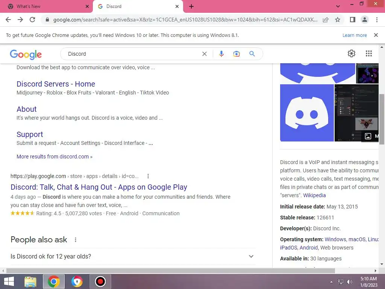The width and height of the screenshot is (385, 289).
Task: Select the Discord browser tab
Action: [x=138, y=6]
